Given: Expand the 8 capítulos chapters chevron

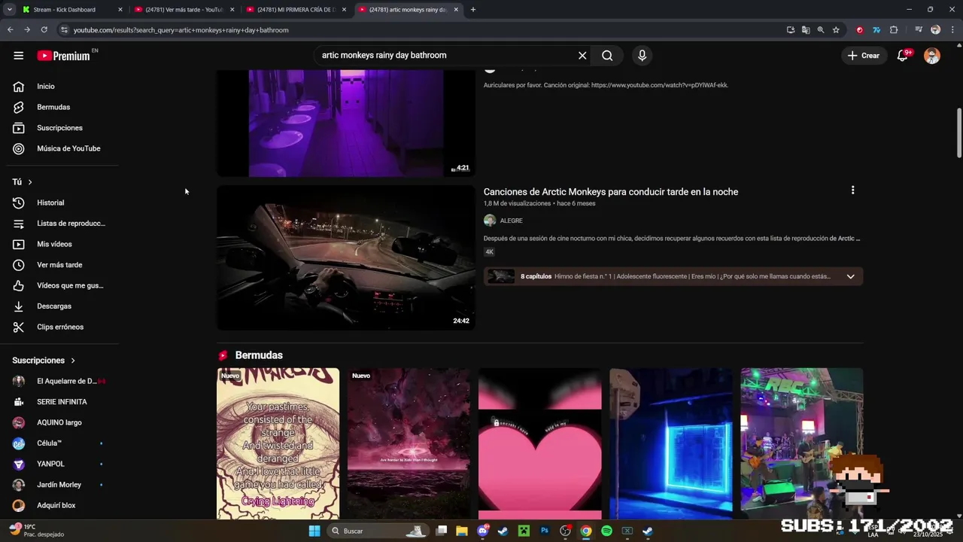Looking at the screenshot, I should coord(850,276).
